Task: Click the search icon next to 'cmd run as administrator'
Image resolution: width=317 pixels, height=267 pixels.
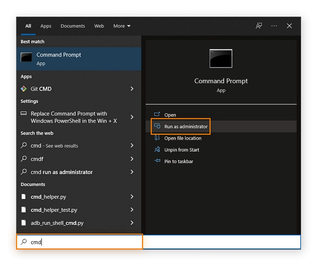Action: (24, 172)
